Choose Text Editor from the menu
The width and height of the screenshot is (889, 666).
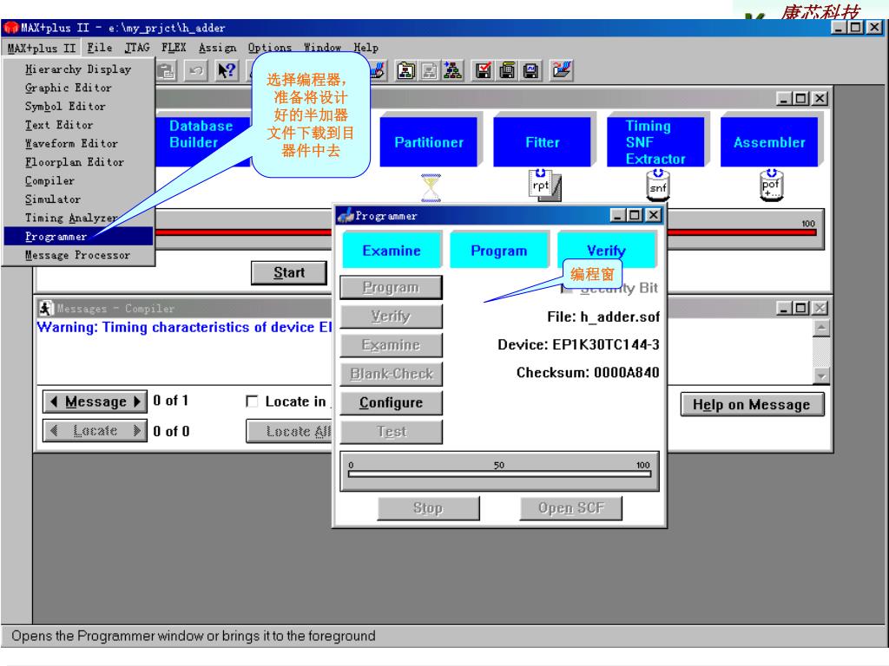coord(78,125)
